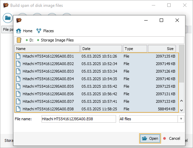
Task: Open the Places locations icon
Action: [39, 31]
